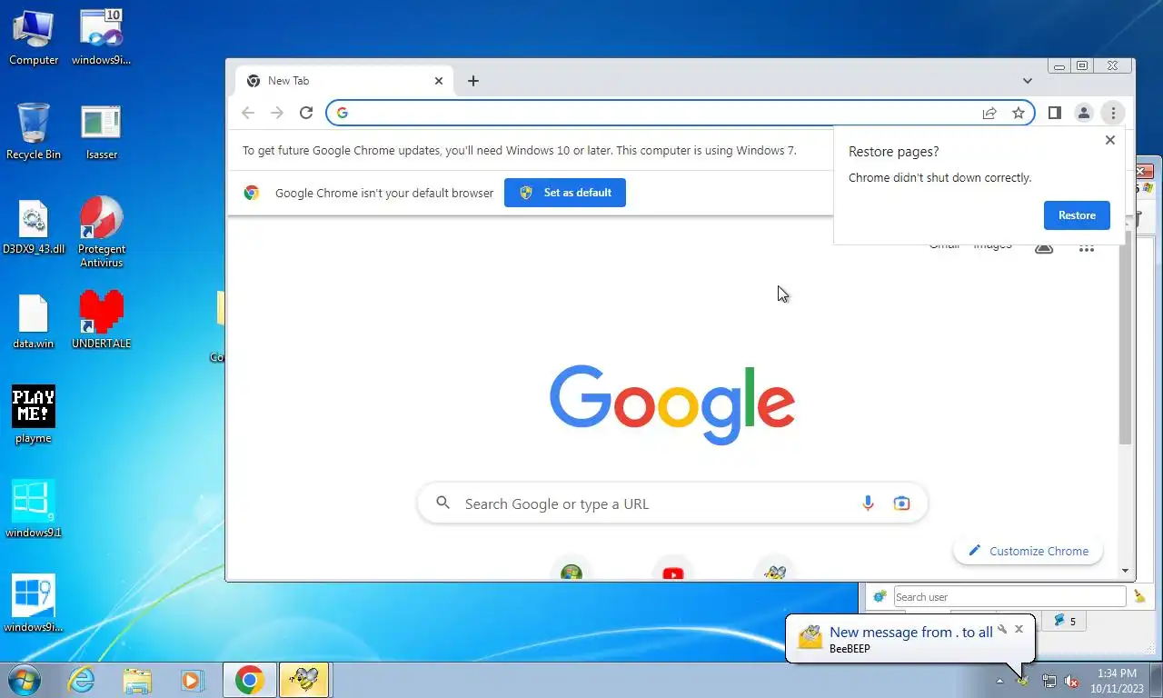
Task: Open Windows Media Player taskbar icon
Action: pyautogui.click(x=192, y=680)
